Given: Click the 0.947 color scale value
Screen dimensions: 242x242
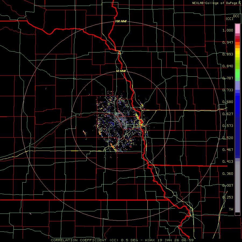Looking at the screenshot, I should (228, 42).
